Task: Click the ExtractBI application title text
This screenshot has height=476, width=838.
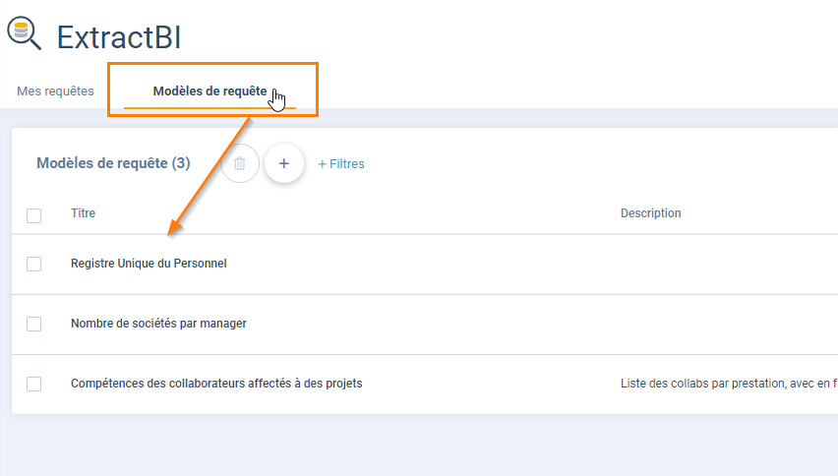Action: coord(119,37)
